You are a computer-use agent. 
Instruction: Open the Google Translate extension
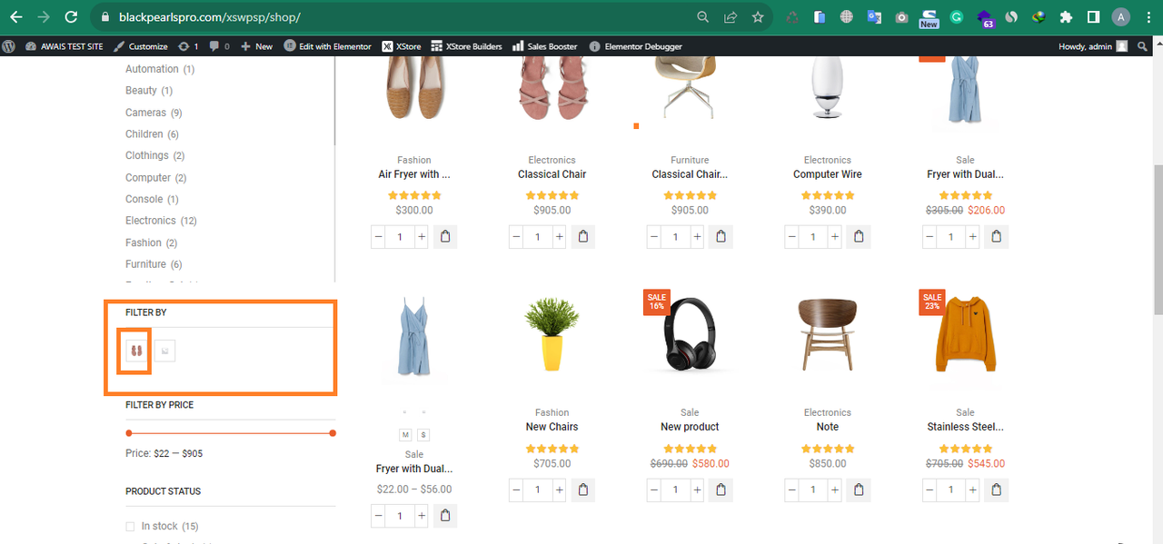coord(874,17)
